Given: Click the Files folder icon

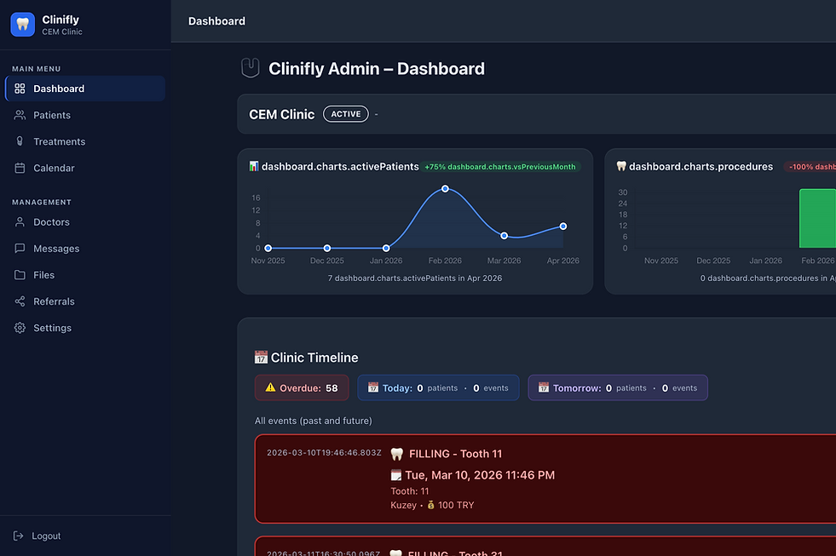Looking at the screenshot, I should pyautogui.click(x=20, y=275).
